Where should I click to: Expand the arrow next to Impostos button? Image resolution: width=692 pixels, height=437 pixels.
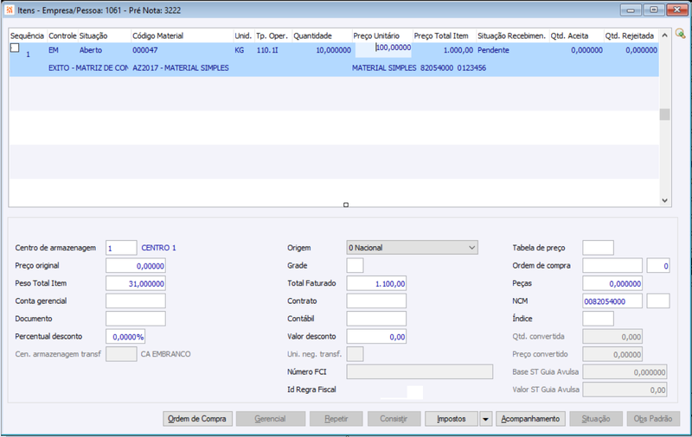485,419
